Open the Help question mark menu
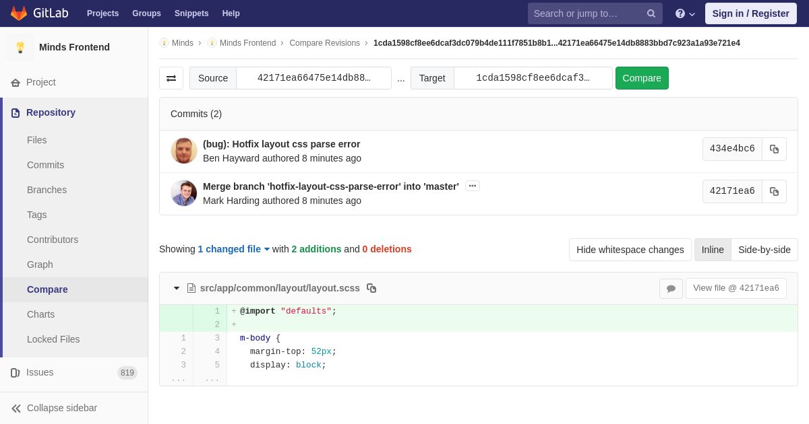809x424 pixels. click(685, 13)
